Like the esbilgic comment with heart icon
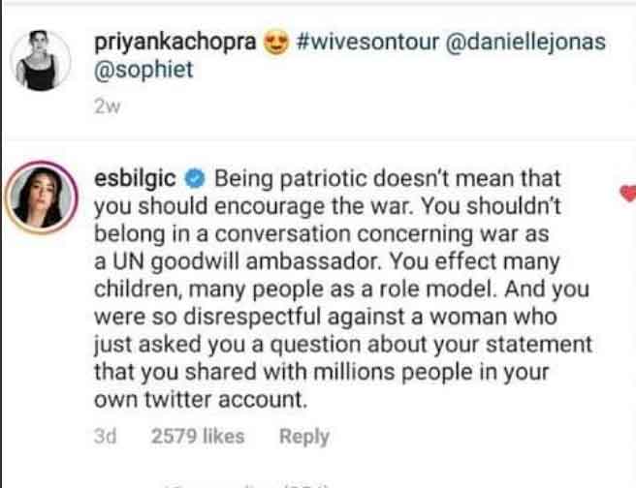Viewport: 636px width, 488px height. (628, 194)
